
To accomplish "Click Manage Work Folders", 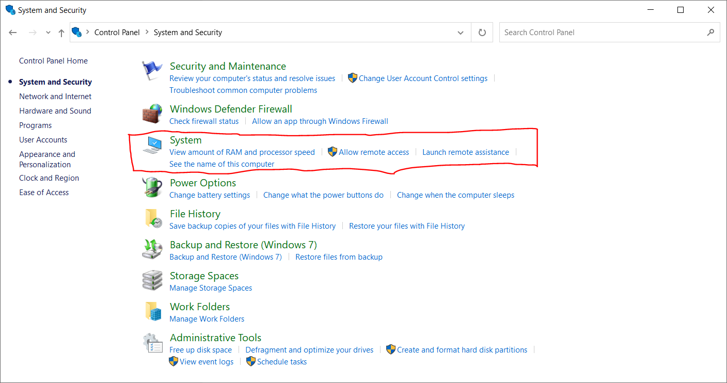I will [207, 319].
